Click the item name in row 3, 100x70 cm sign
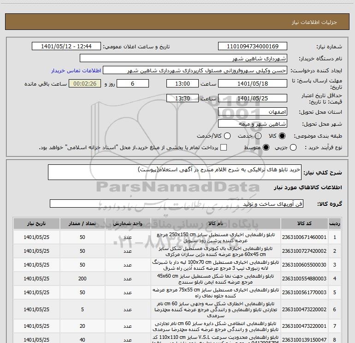The height and width of the screenshot is (343, 355). pyautogui.click(x=216, y=265)
